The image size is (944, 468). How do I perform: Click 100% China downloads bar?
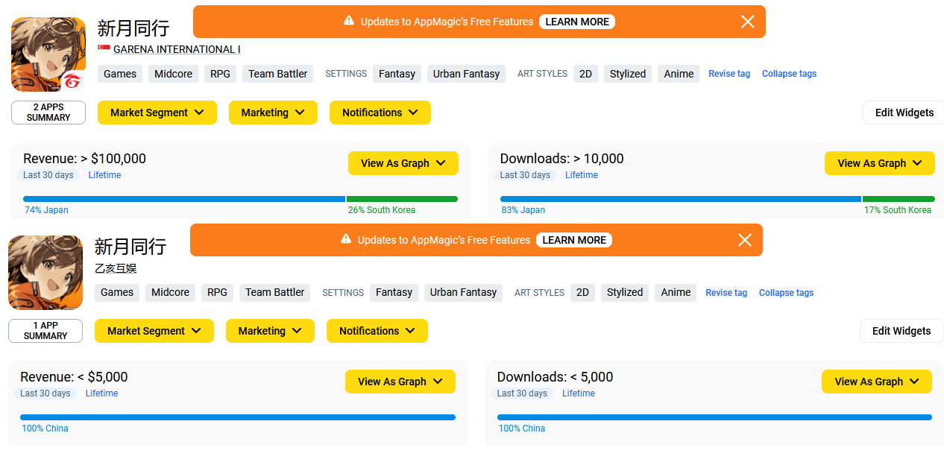pos(714,417)
